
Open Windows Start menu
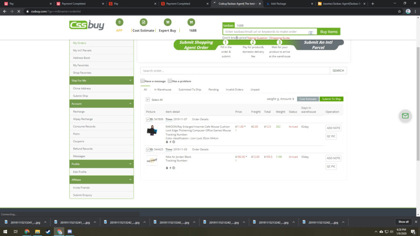(x=5, y=231)
